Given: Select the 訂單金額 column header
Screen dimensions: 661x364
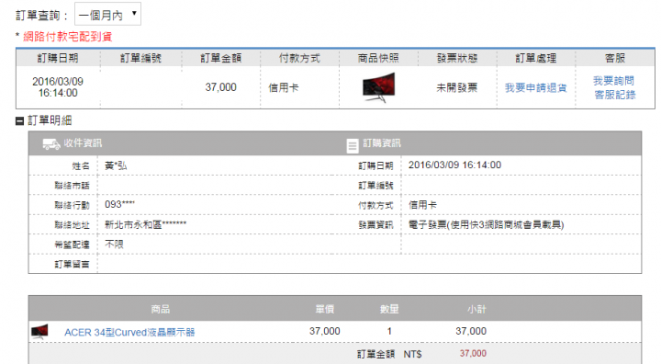Looking at the screenshot, I should 221,58.
